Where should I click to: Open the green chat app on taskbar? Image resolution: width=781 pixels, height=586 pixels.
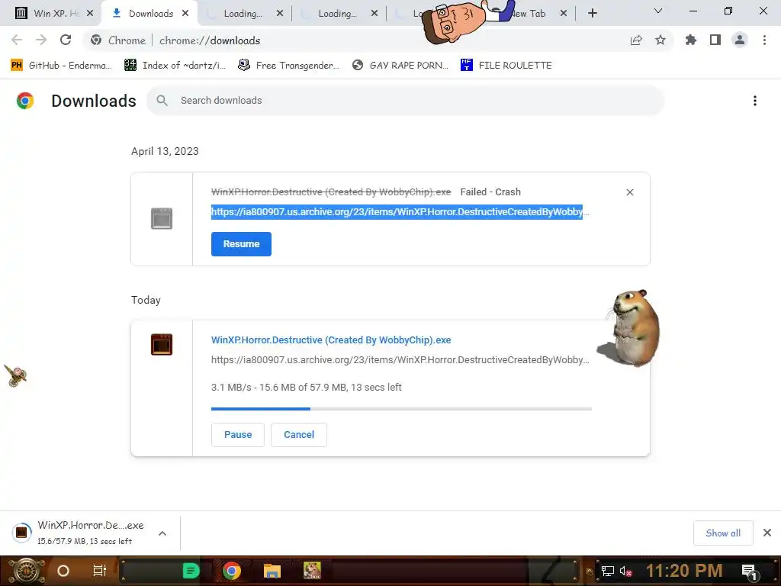pos(191,571)
